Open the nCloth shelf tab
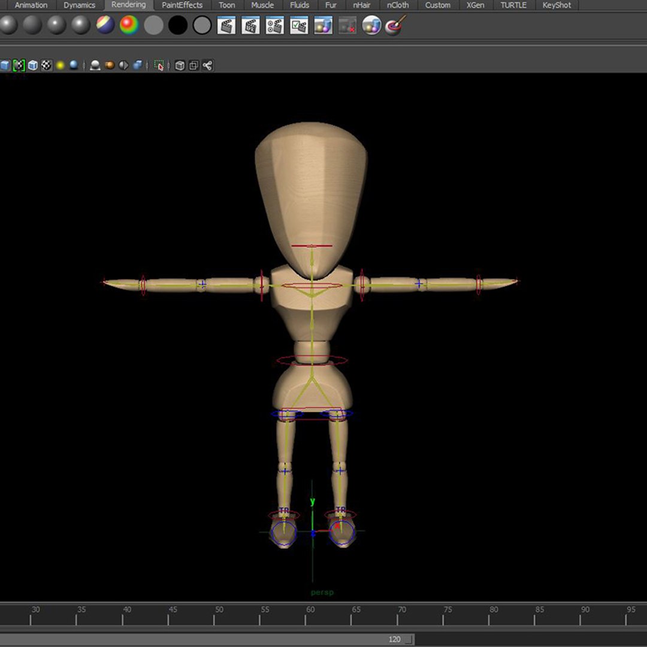 398,5
